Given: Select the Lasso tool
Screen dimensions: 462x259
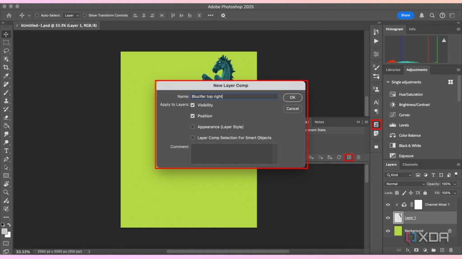Looking at the screenshot, I should tap(6, 51).
